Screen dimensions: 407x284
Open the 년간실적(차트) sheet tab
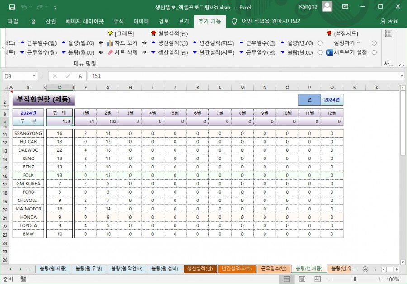(x=237, y=269)
